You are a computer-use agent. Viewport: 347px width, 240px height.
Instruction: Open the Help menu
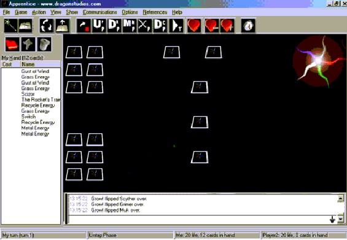click(177, 12)
